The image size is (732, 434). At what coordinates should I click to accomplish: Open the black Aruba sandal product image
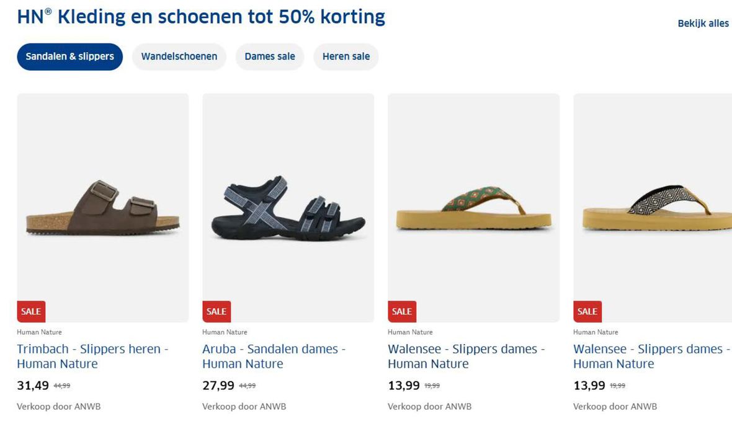(x=288, y=208)
